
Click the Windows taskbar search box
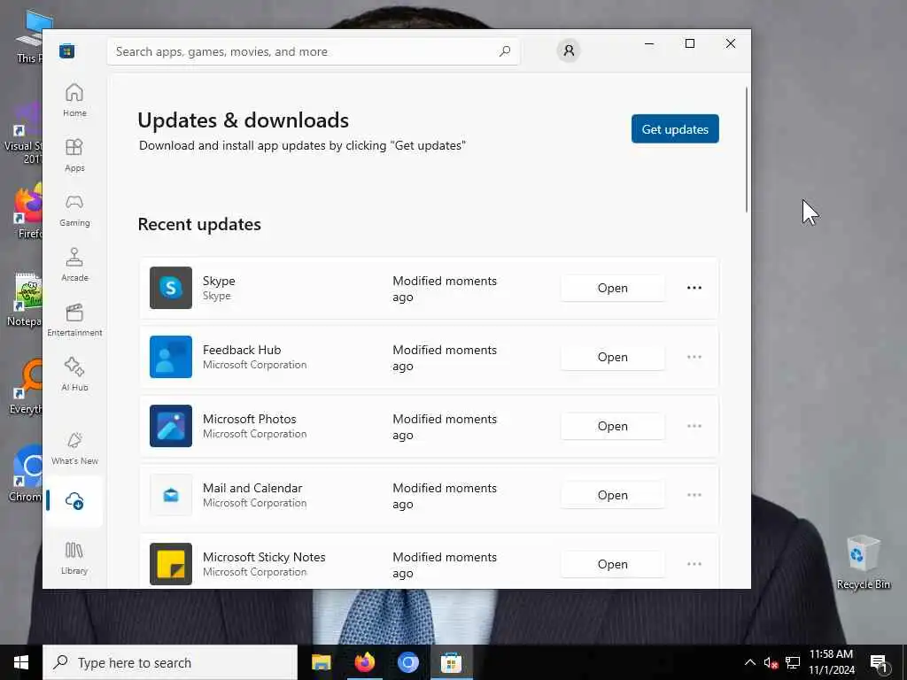coord(170,662)
